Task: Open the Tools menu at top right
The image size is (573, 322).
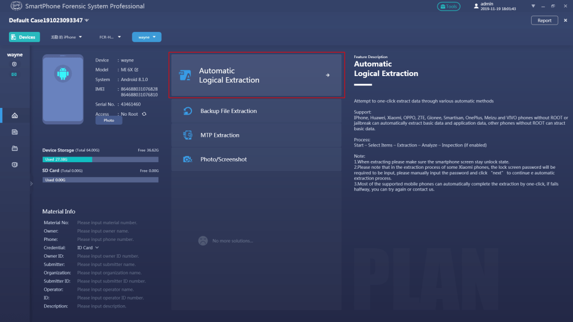Action: coord(448,6)
